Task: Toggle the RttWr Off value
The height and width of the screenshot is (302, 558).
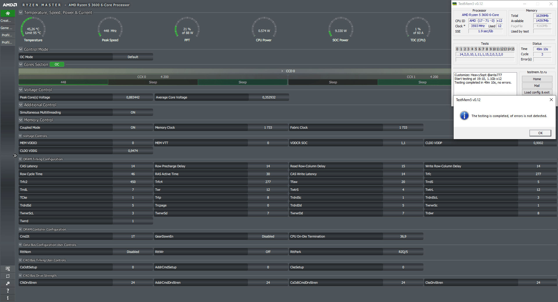Action: point(268,252)
